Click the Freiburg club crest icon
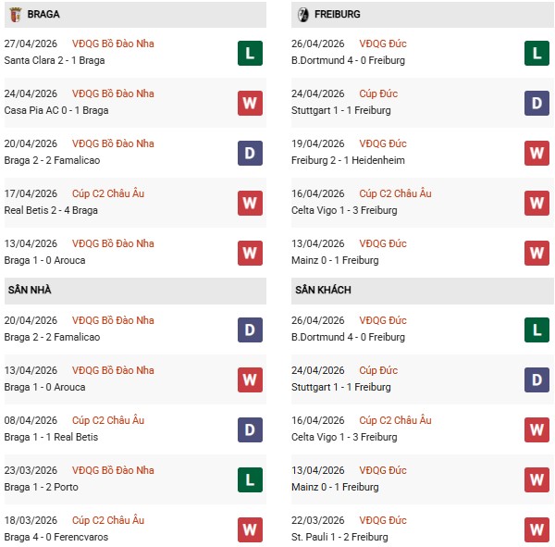The height and width of the screenshot is (547, 555). (303, 15)
